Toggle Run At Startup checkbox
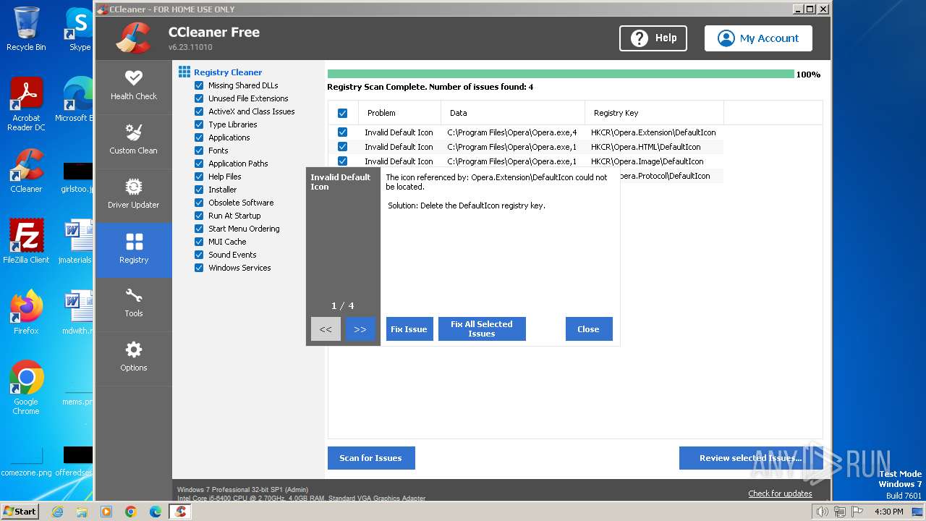 pyautogui.click(x=199, y=216)
